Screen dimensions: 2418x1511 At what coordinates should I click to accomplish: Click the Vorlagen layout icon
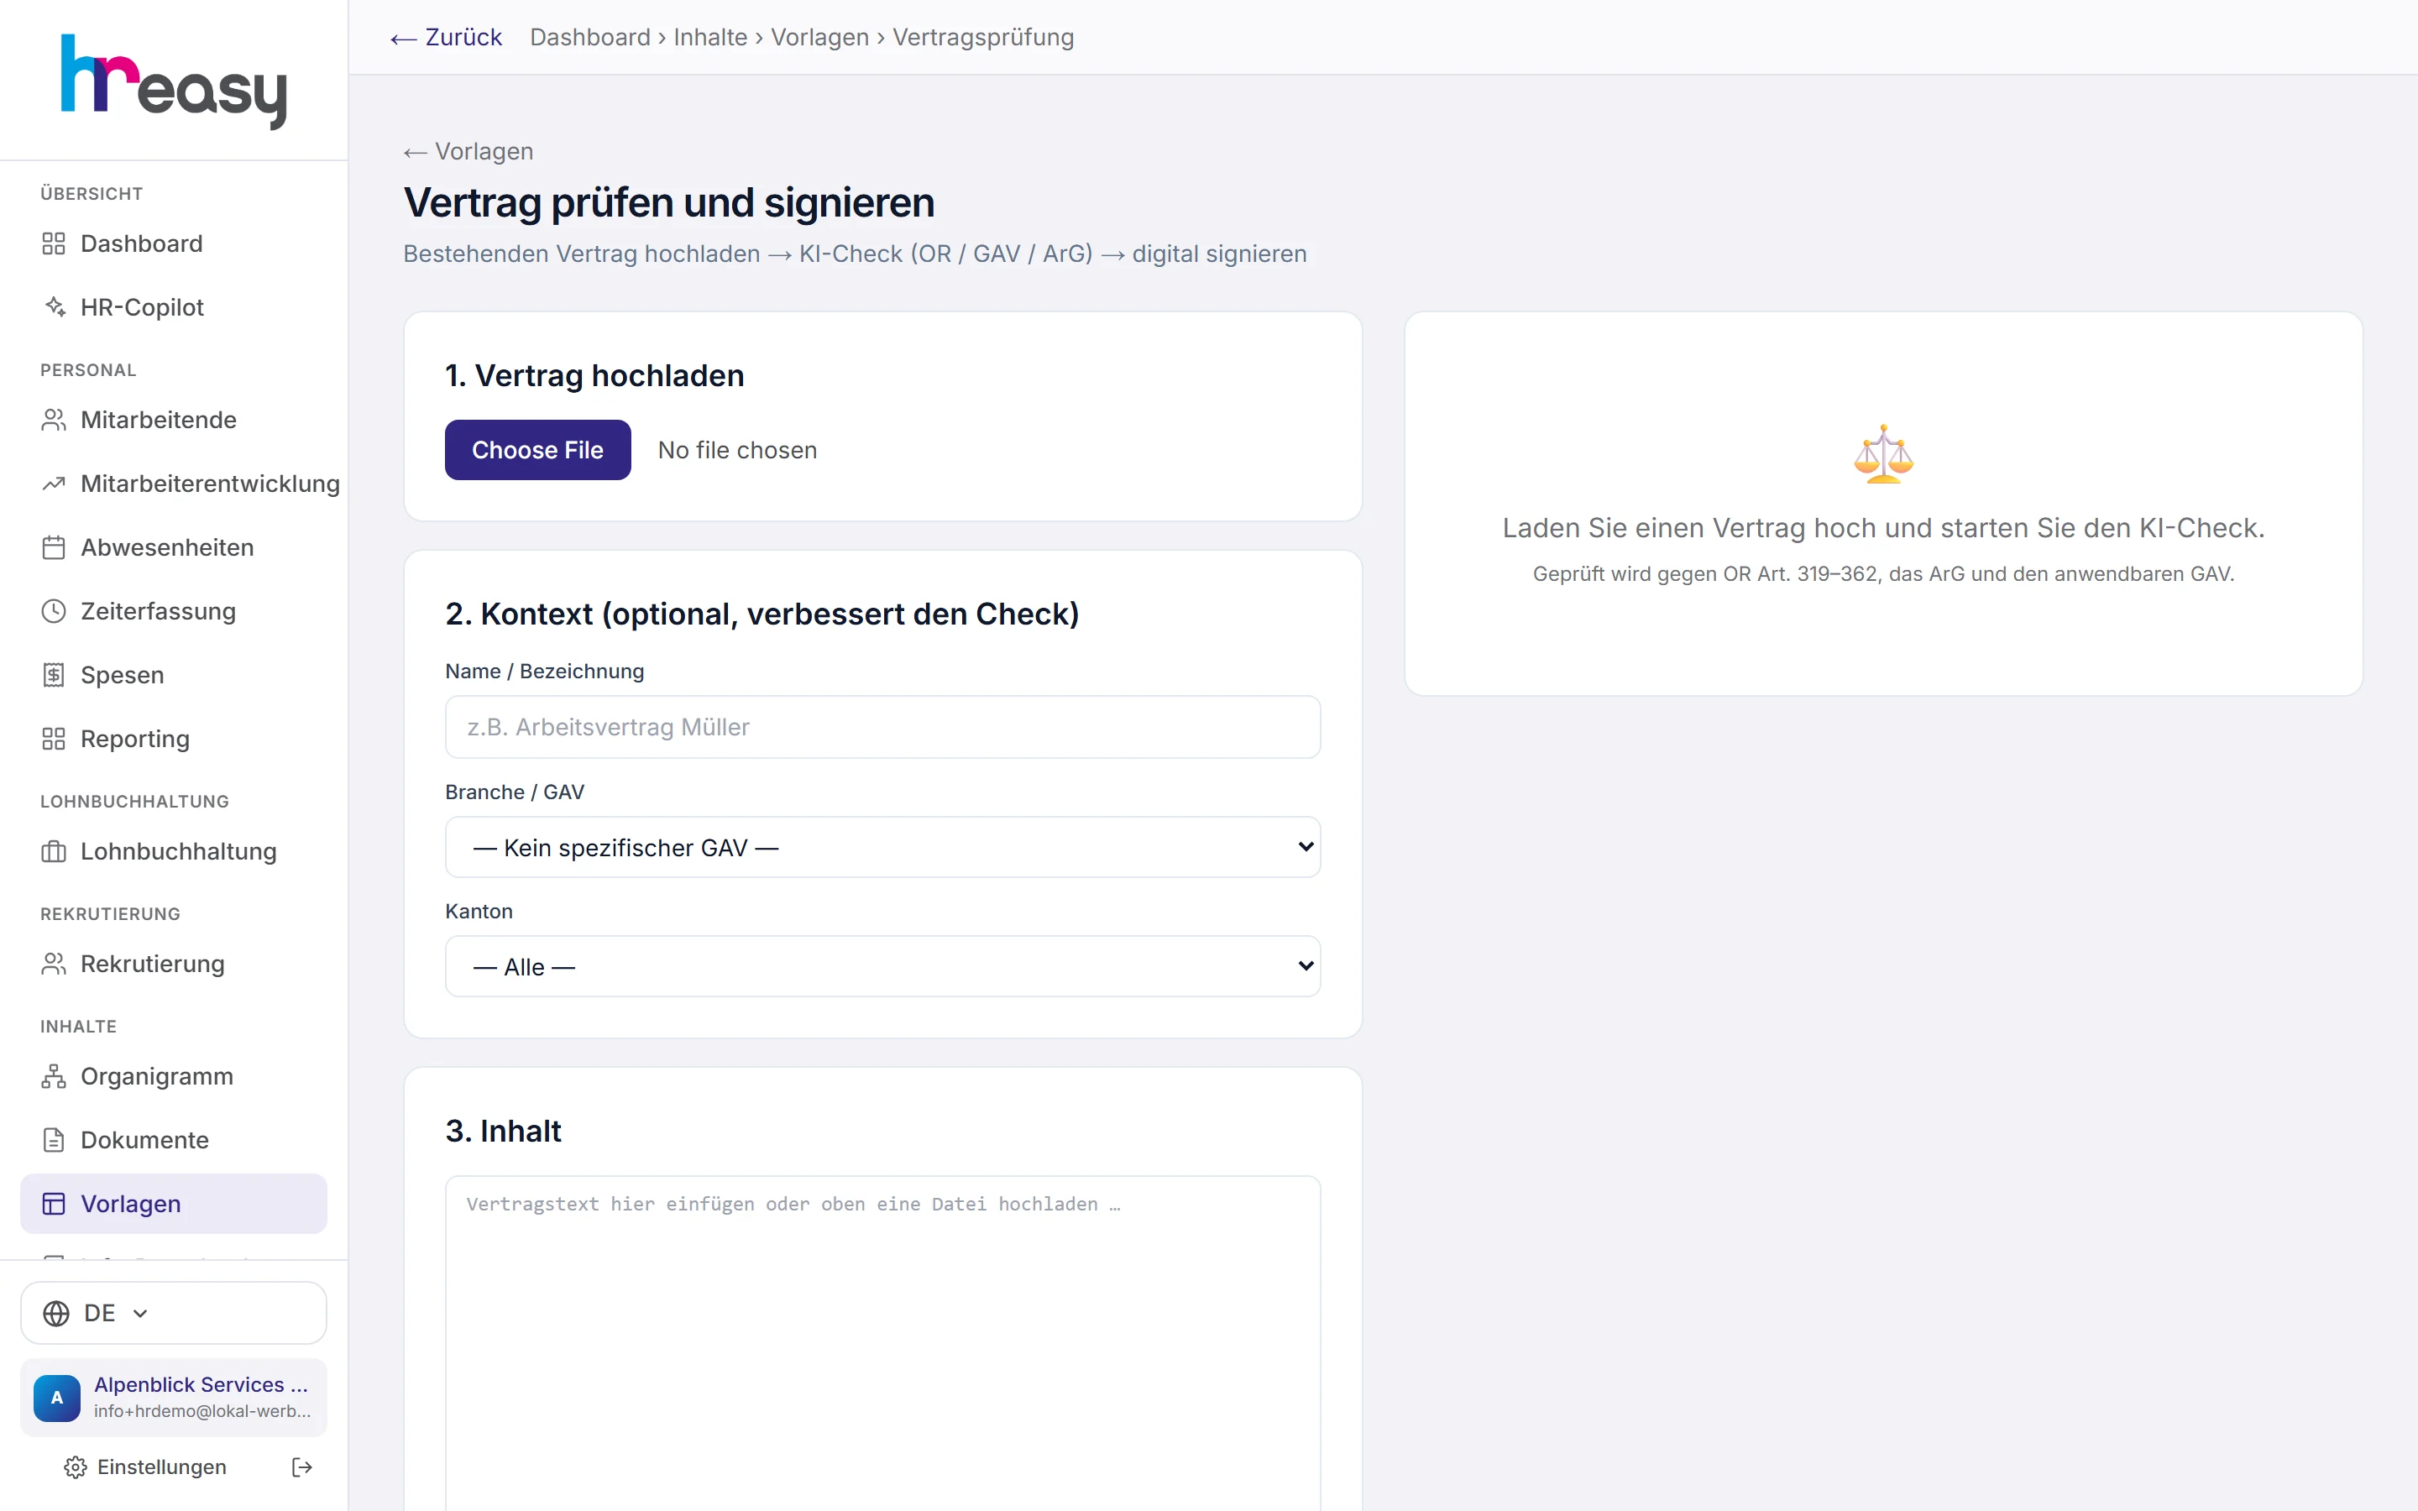54,1205
